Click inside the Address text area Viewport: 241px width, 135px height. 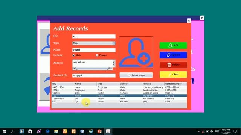point(93,63)
